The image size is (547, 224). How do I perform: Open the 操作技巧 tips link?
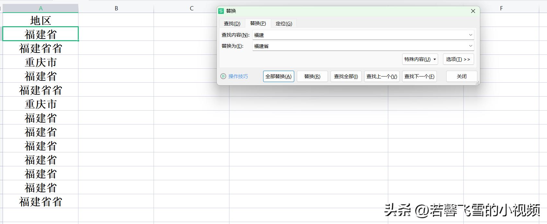pos(238,77)
